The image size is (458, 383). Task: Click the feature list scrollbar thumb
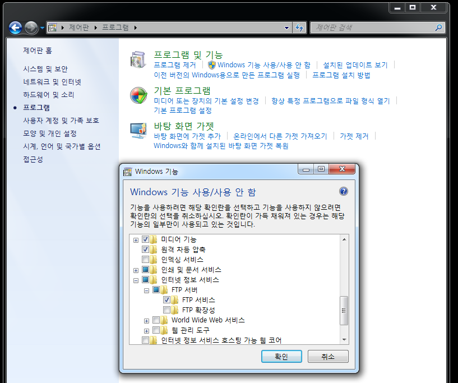coord(344,310)
